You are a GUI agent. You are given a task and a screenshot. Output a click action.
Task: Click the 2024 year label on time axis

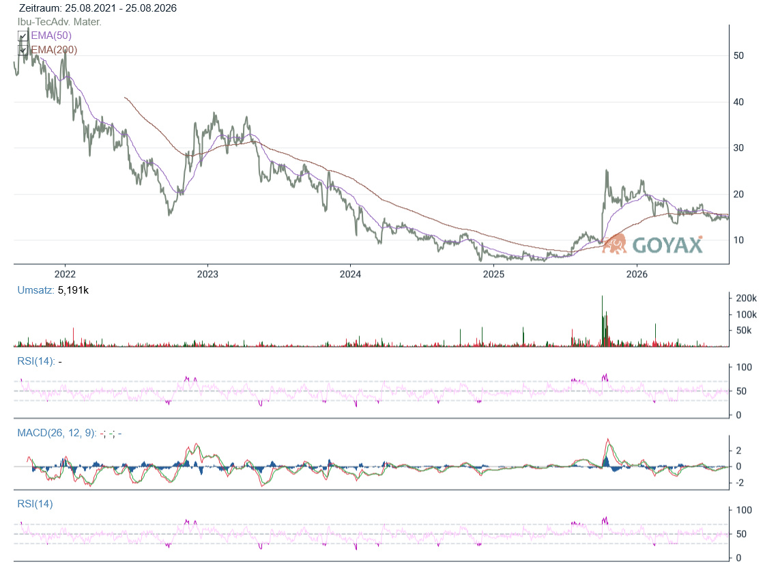[x=350, y=274]
